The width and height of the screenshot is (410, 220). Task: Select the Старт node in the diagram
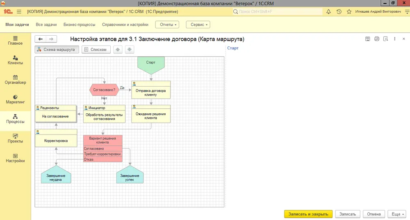(151, 65)
